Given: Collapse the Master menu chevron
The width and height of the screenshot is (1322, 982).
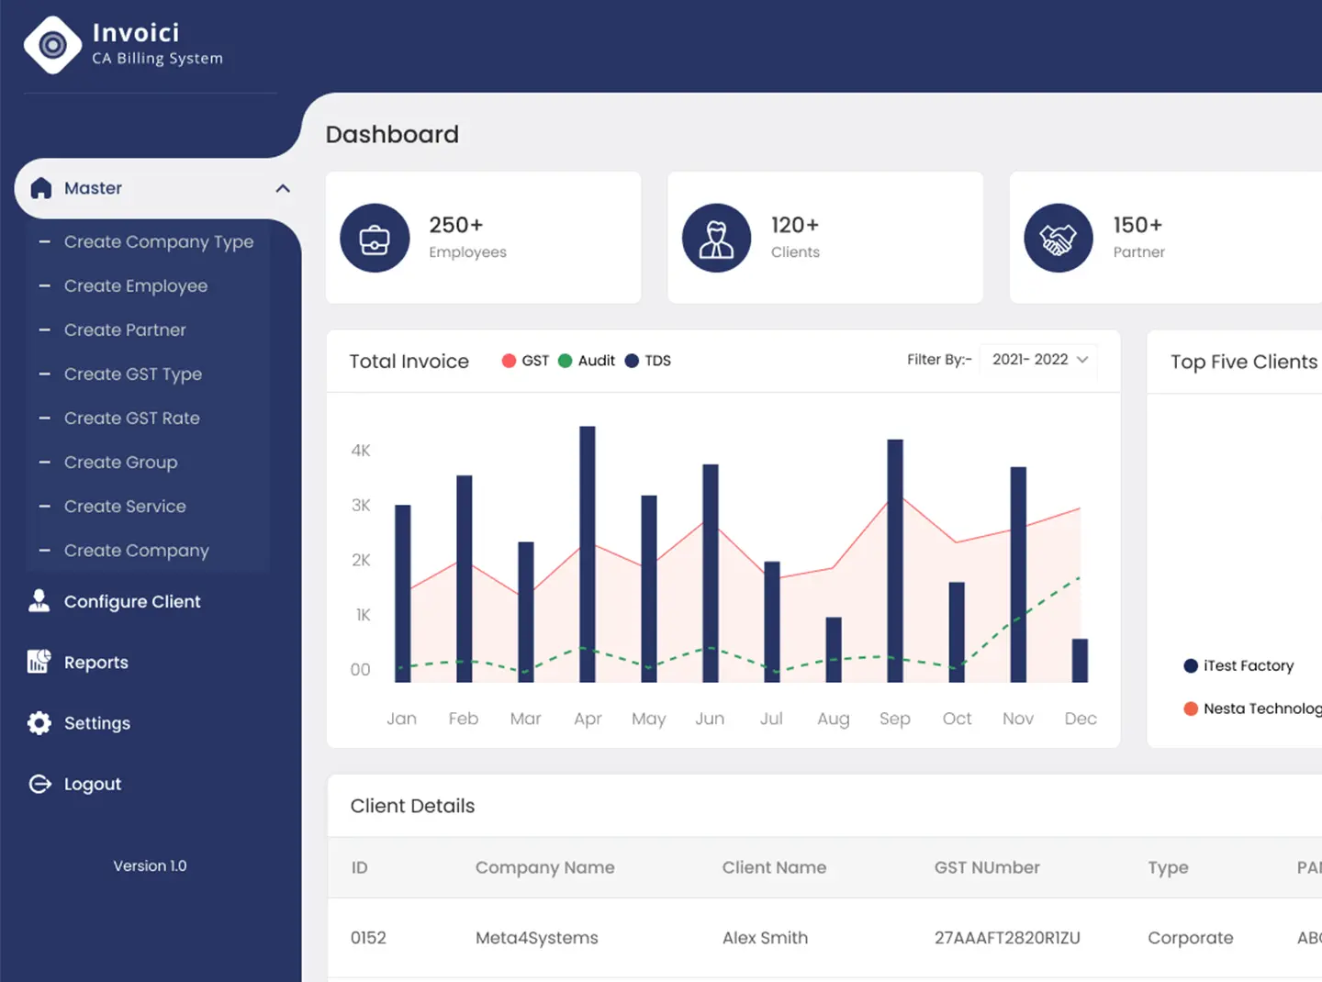Looking at the screenshot, I should pos(283,188).
